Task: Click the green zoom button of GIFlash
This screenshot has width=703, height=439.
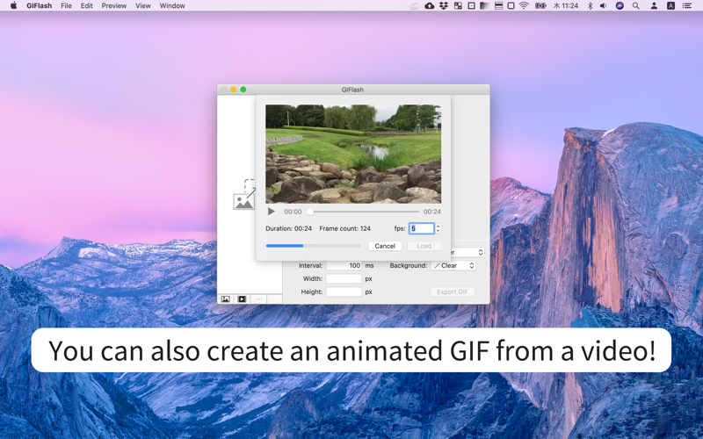Action: [x=243, y=90]
